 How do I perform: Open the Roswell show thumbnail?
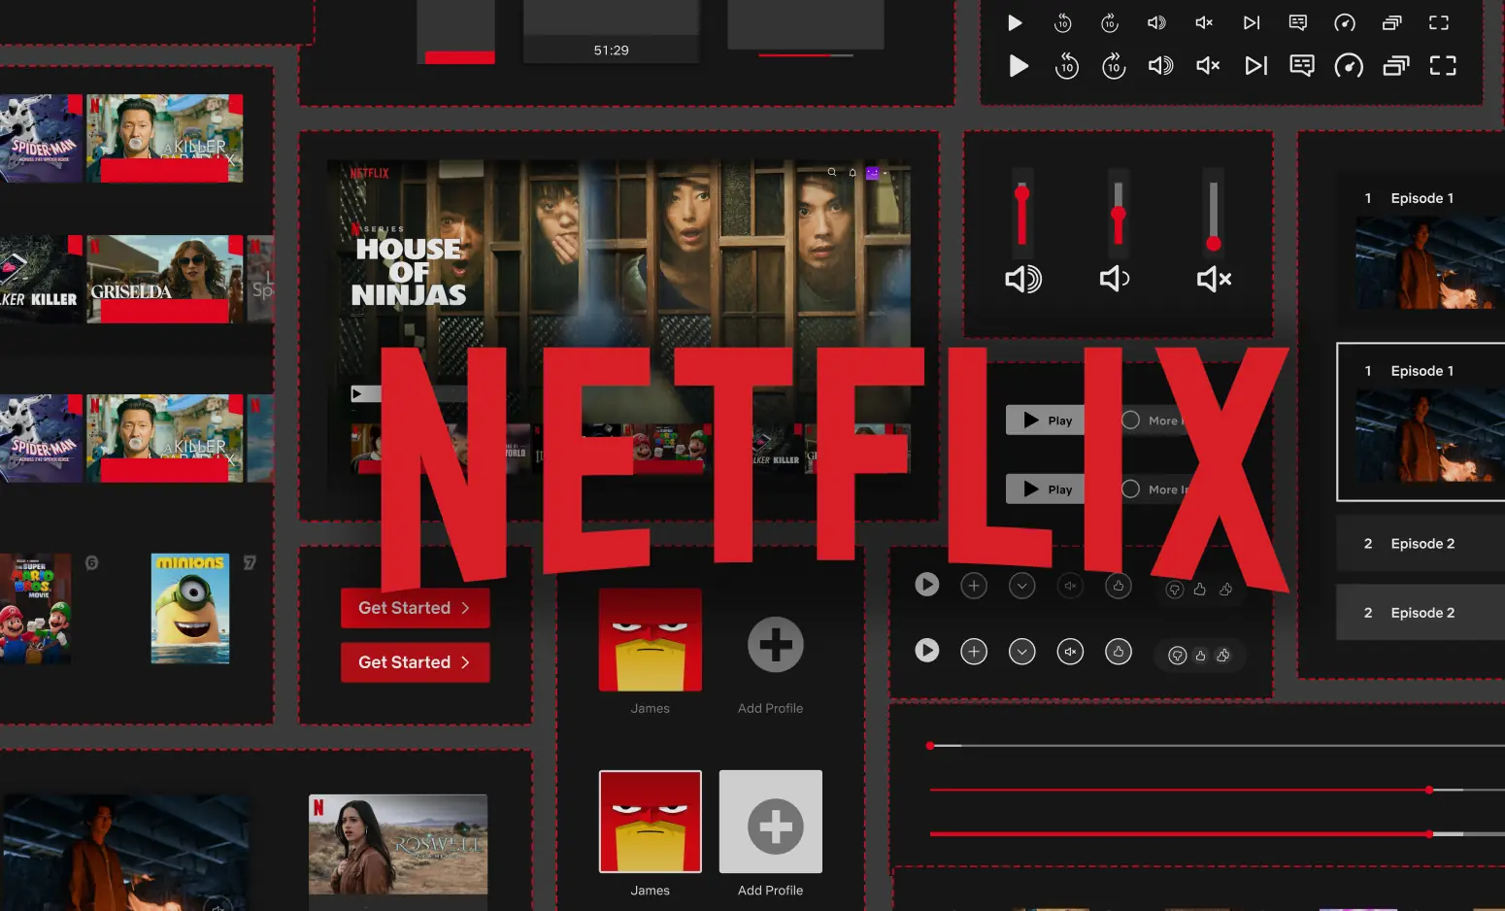(x=398, y=845)
